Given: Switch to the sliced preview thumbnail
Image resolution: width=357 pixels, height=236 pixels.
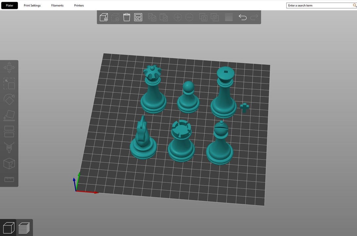Looking at the screenshot, I should [x=23, y=227].
